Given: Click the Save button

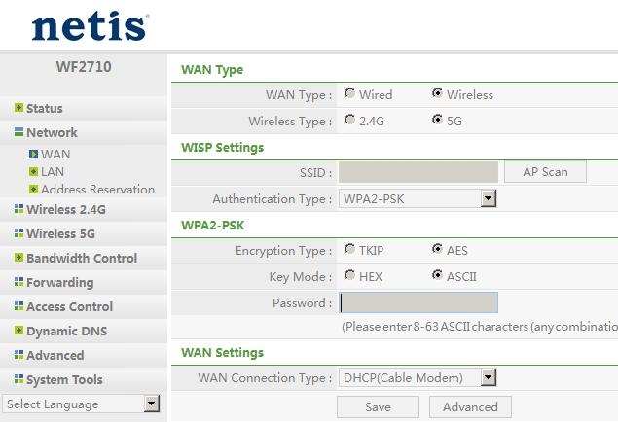Looking at the screenshot, I should (378, 406).
